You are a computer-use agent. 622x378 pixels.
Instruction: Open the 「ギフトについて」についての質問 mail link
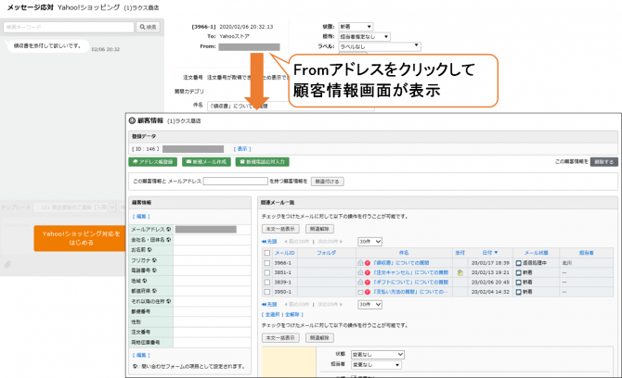coord(410,283)
